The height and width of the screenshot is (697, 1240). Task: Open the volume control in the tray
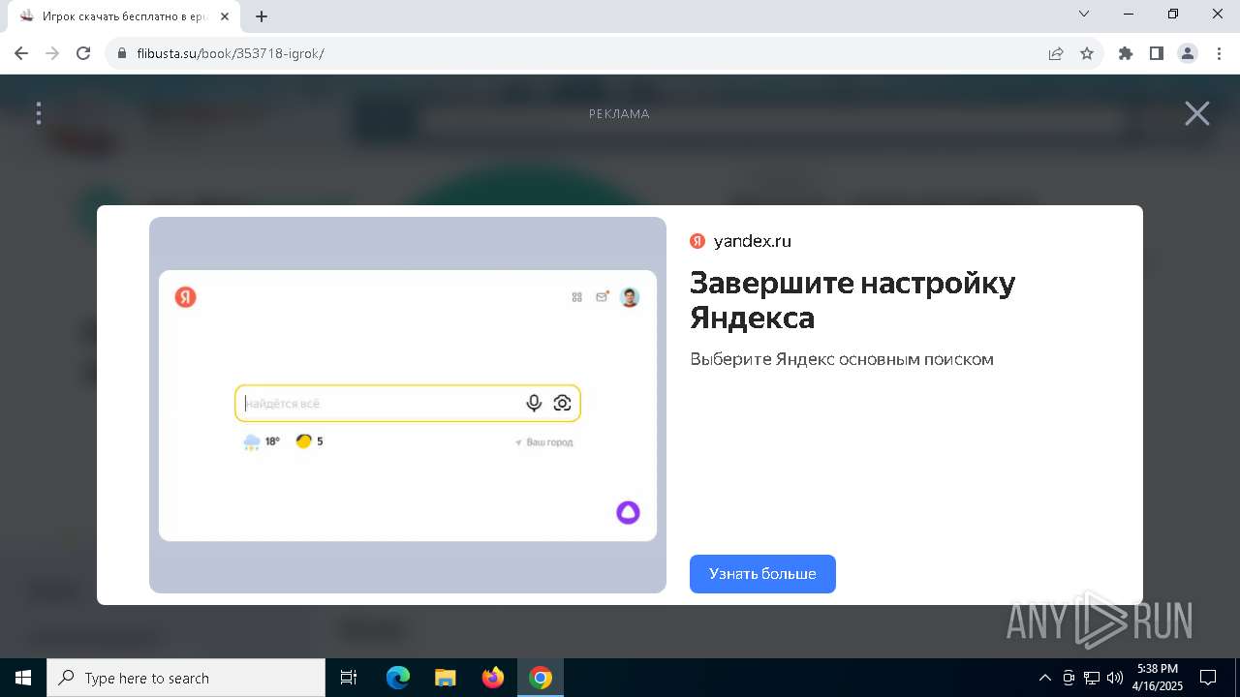tap(1115, 678)
